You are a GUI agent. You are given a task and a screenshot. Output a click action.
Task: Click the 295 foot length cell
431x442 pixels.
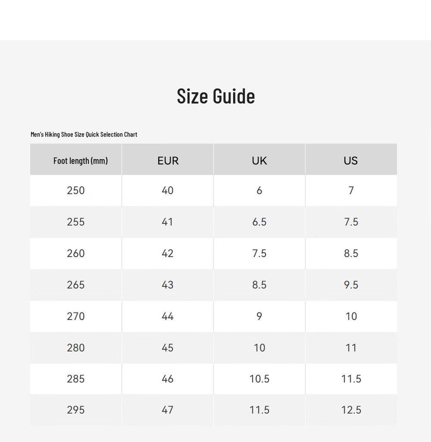76,410
